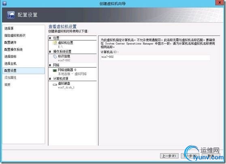Screen dimensions: 226x164
Task: Click the 取消 button
Action: [x=211, y=156]
